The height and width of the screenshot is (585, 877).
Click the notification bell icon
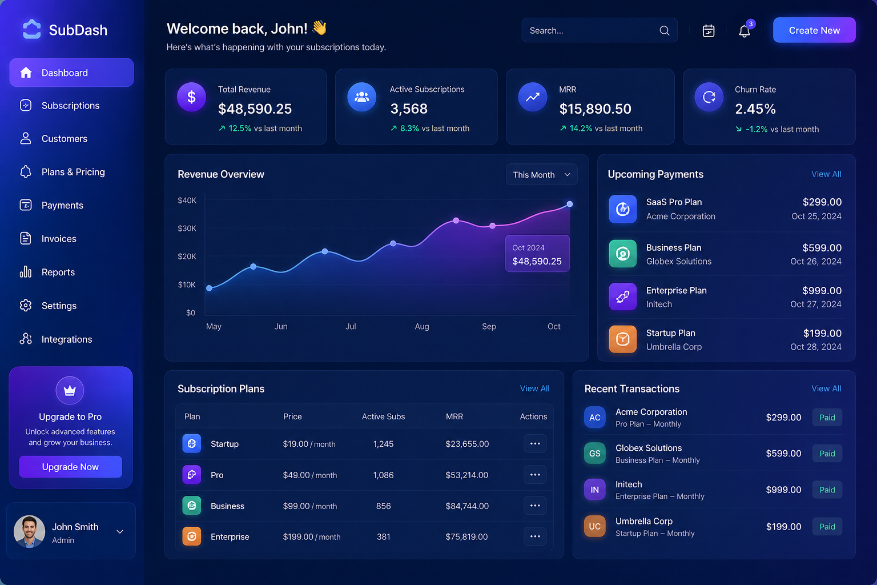point(744,30)
